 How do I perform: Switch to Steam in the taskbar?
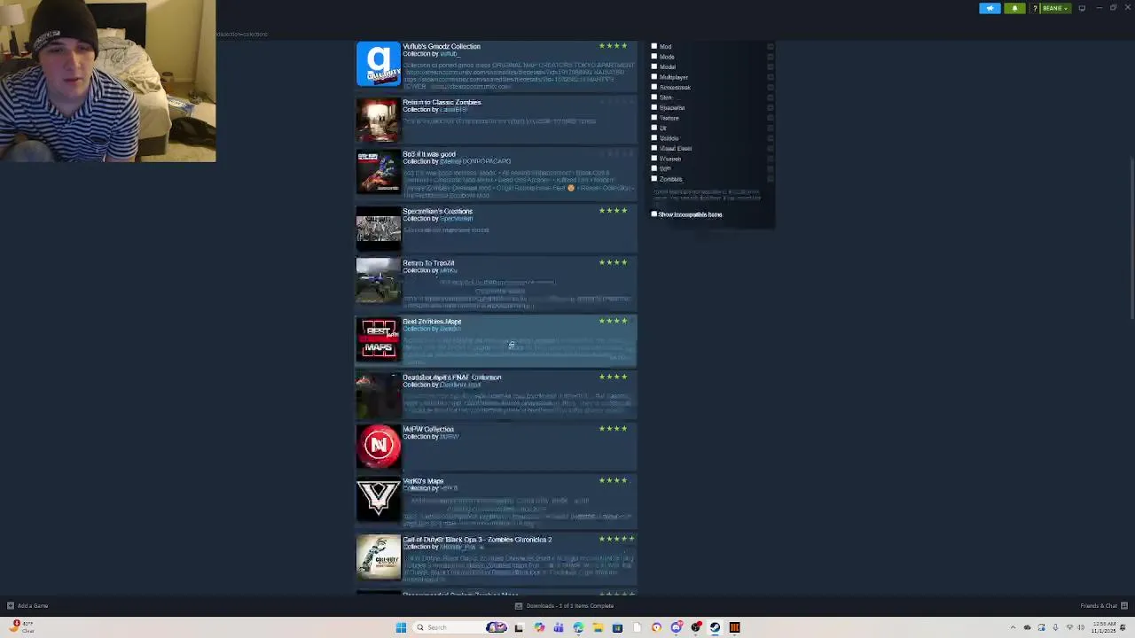point(716,627)
